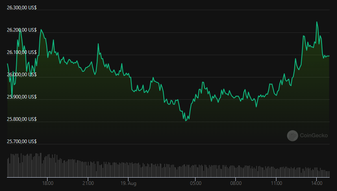The width and height of the screenshot is (337, 191).
Task: Select the 18:00 time axis label
Action: point(48,183)
